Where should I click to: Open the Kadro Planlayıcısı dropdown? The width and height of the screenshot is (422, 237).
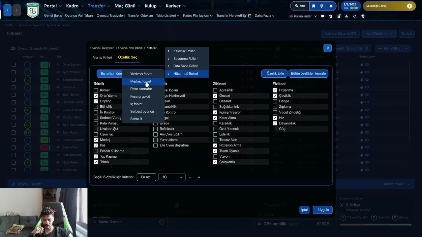pos(198,16)
